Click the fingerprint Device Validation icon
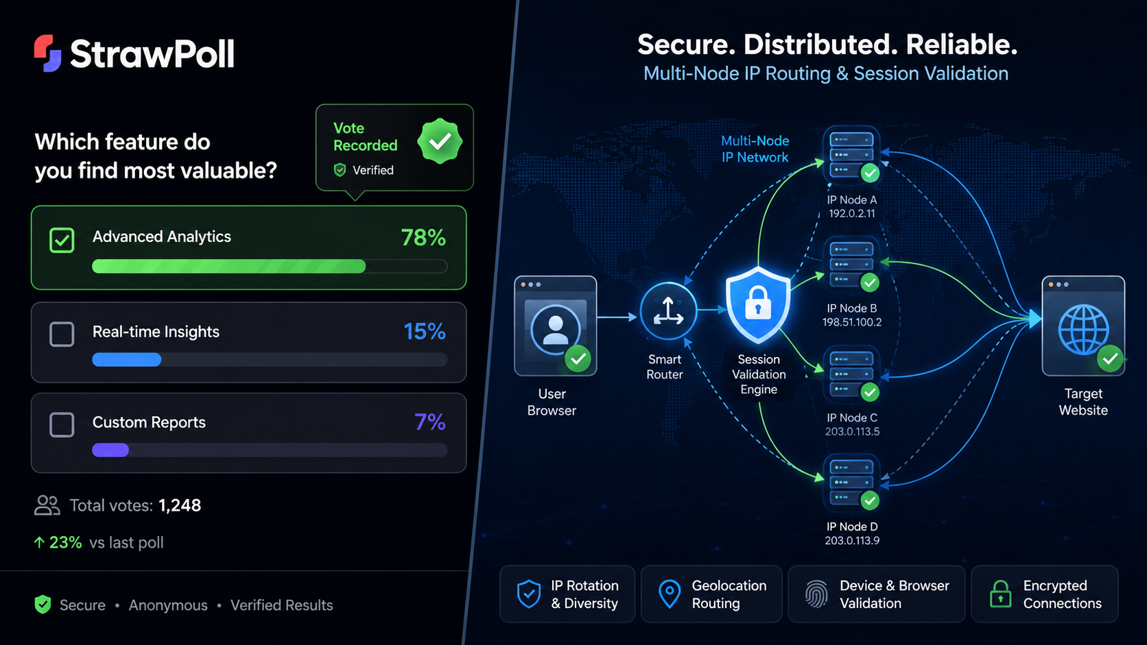Viewport: 1147px width, 645px height. pos(816,594)
